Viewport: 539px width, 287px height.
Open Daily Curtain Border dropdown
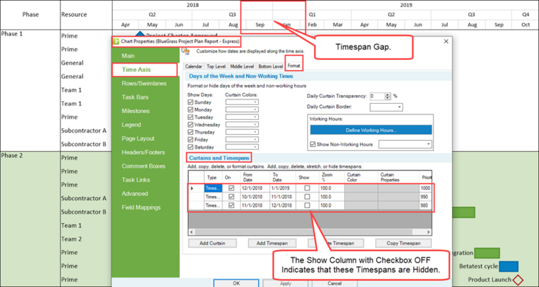tap(386, 107)
